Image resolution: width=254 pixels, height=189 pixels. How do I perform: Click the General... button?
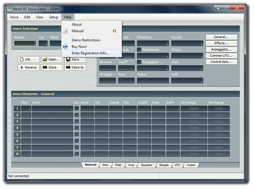(x=222, y=37)
